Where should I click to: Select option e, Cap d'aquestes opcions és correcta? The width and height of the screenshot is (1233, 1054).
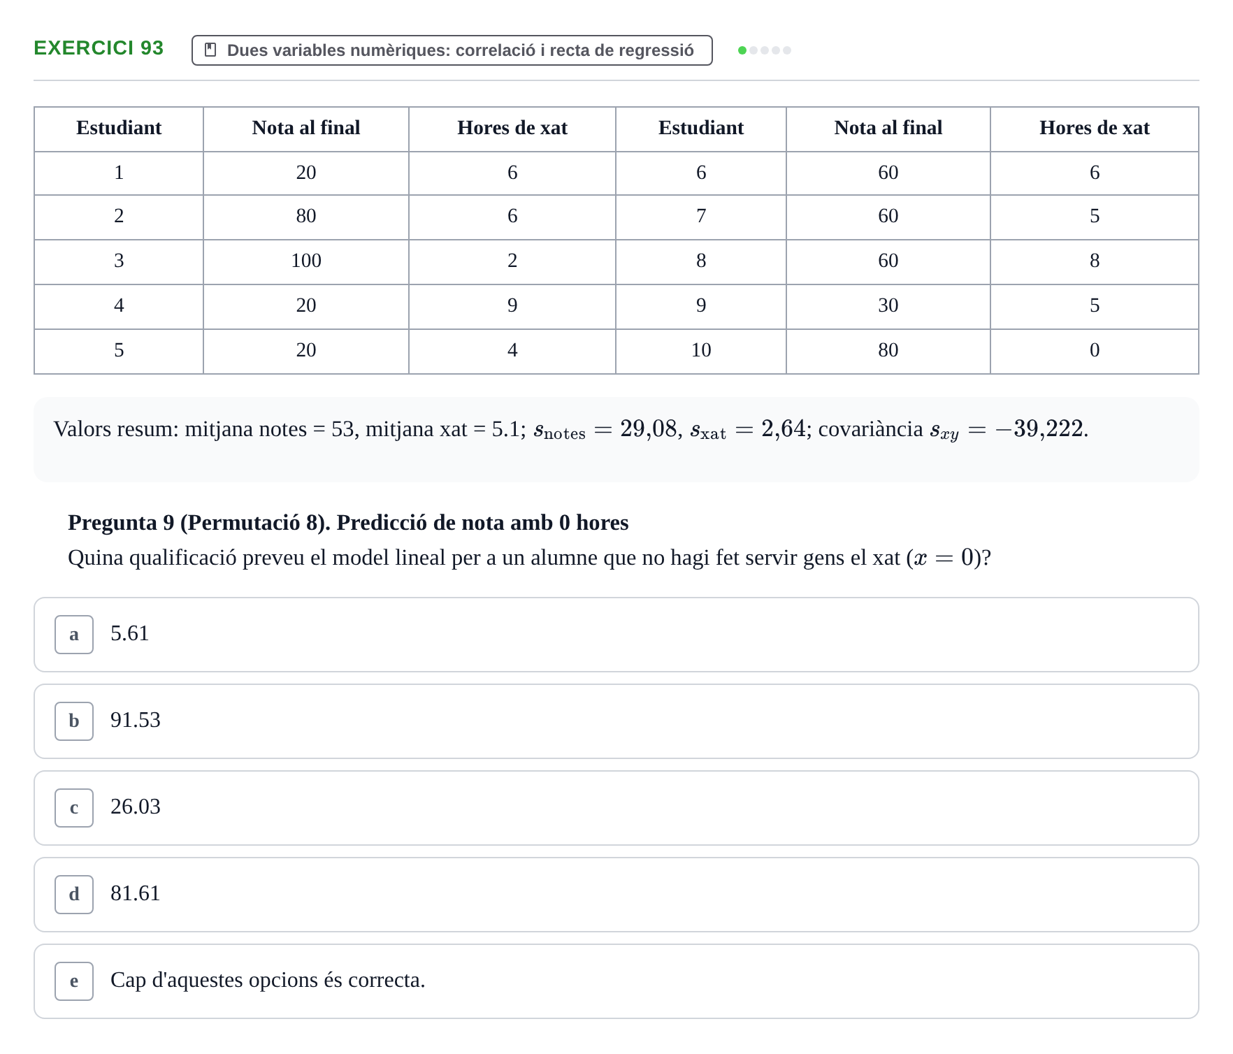click(616, 981)
